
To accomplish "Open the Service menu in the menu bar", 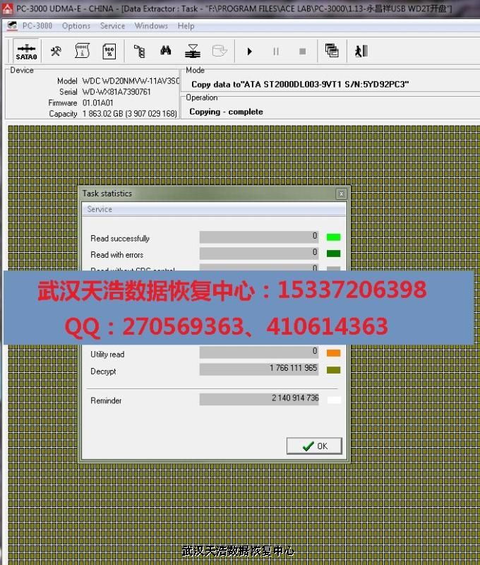I will tap(112, 26).
